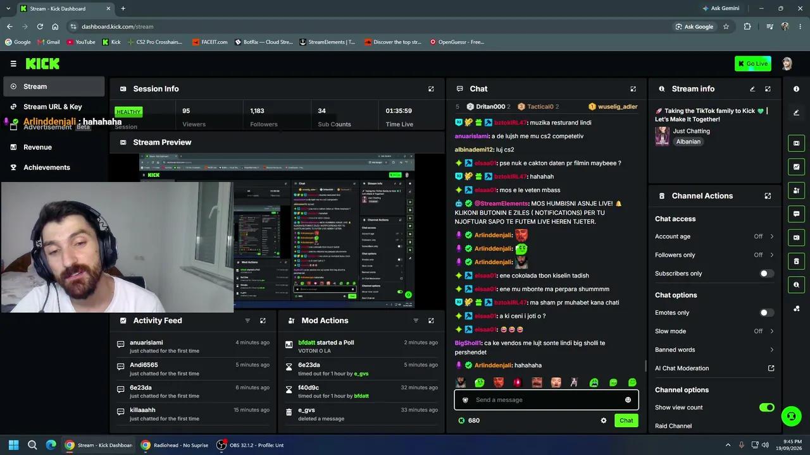The width and height of the screenshot is (810, 455).
Task: Open Windows taskbar search
Action: click(x=32, y=445)
